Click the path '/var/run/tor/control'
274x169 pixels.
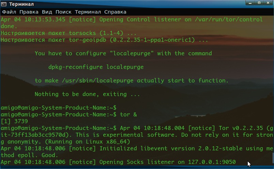(x=229, y=19)
